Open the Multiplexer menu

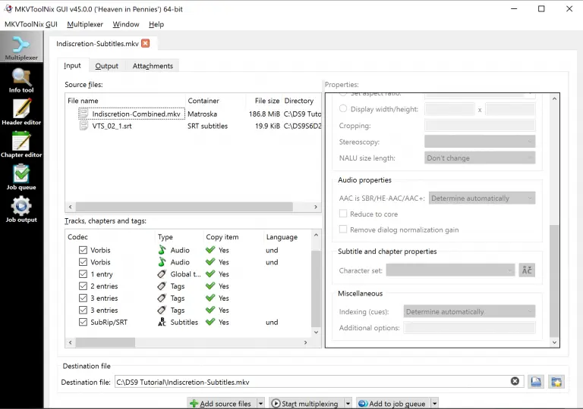(x=85, y=24)
